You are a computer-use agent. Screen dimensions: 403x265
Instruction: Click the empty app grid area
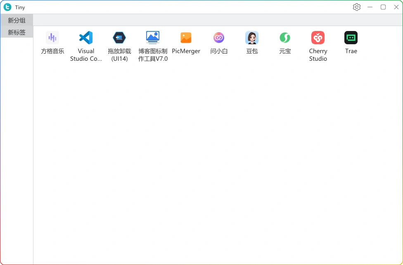point(206,165)
